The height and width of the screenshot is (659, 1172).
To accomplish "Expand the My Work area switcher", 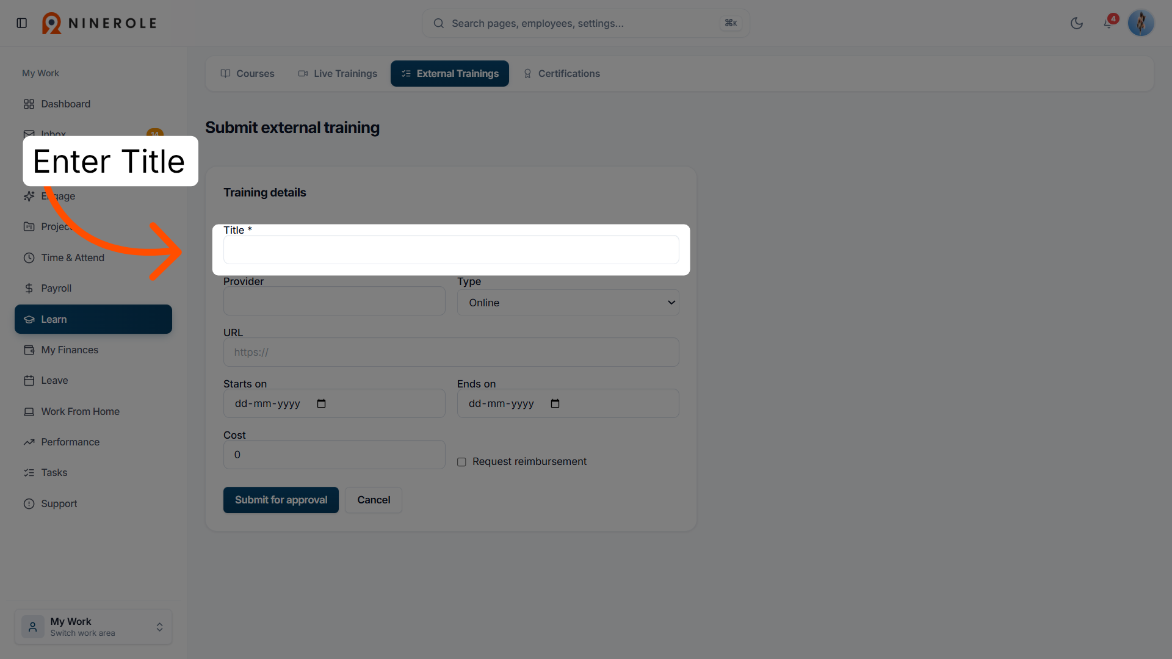I will (x=93, y=627).
